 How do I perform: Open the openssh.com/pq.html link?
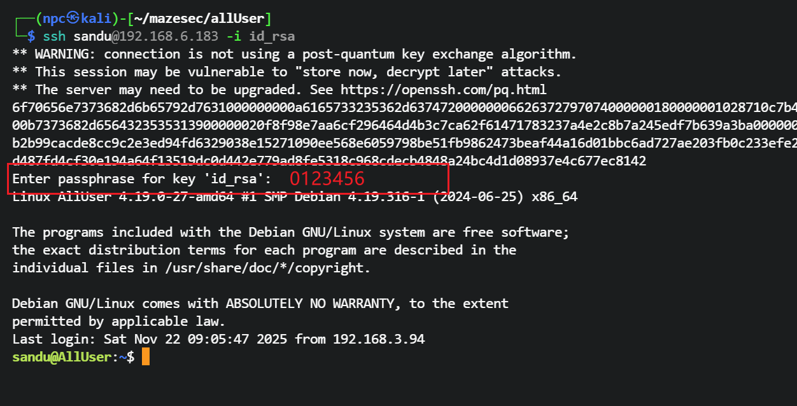click(x=443, y=90)
